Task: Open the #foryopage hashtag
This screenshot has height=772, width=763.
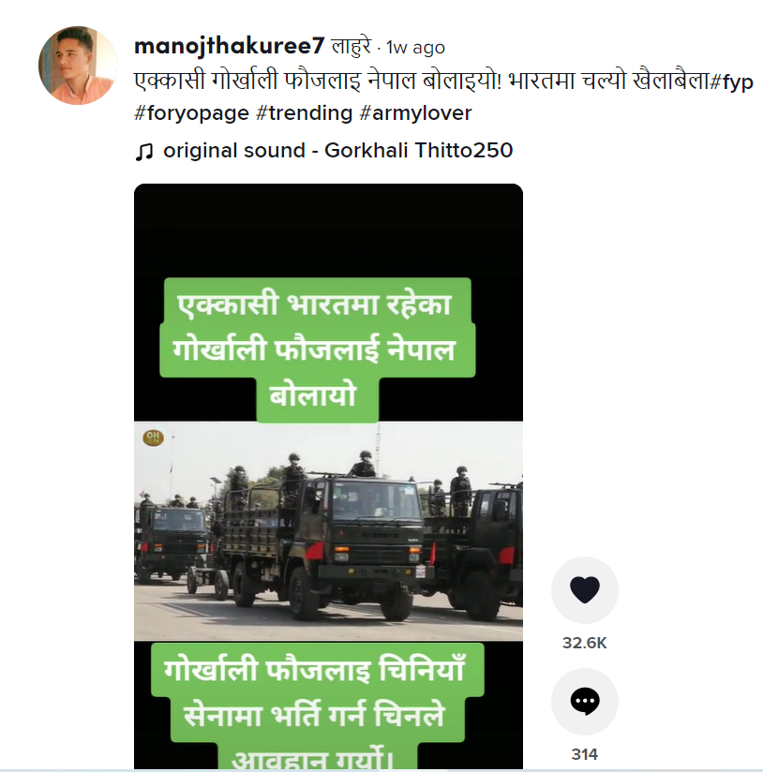Action: tap(191, 113)
